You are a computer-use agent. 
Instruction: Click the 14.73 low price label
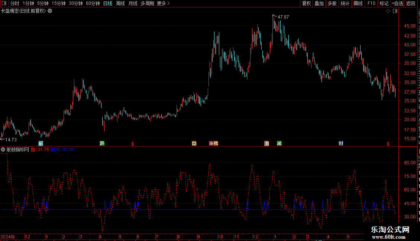tap(11, 140)
